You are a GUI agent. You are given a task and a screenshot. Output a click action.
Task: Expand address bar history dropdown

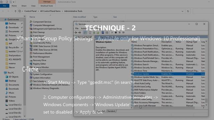tap(183, 11)
